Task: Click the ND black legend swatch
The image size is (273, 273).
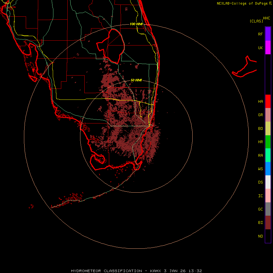Action: 268,236
